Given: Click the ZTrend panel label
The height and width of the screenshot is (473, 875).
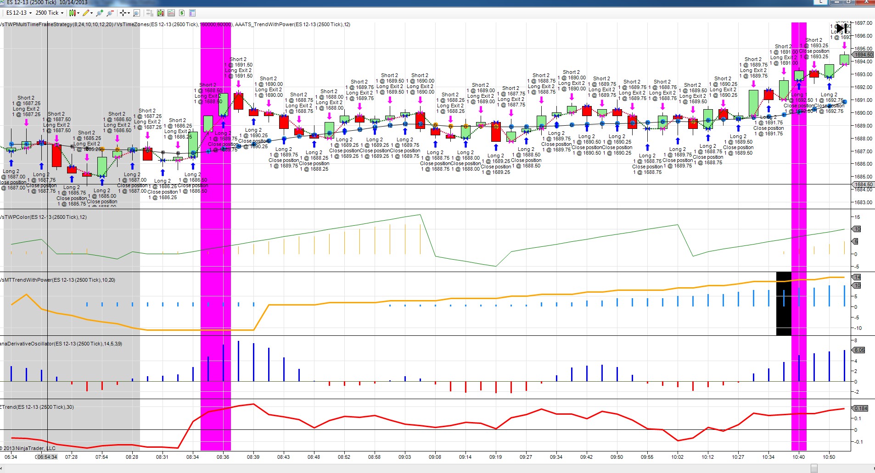Looking at the screenshot, I should (37, 407).
